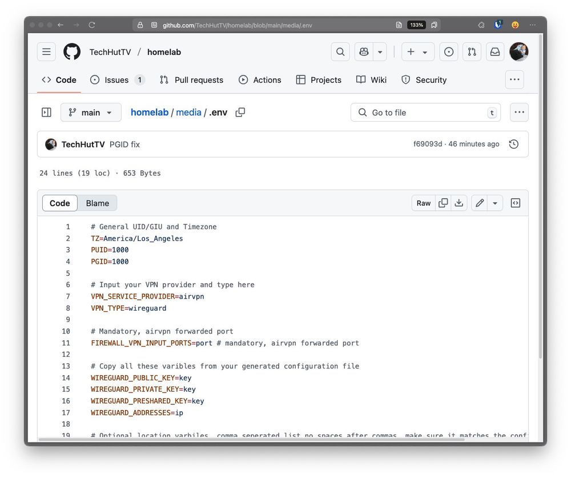Click line number 14 in the gutter
Viewport: 571px width, 478px height.
pyautogui.click(x=66, y=378)
